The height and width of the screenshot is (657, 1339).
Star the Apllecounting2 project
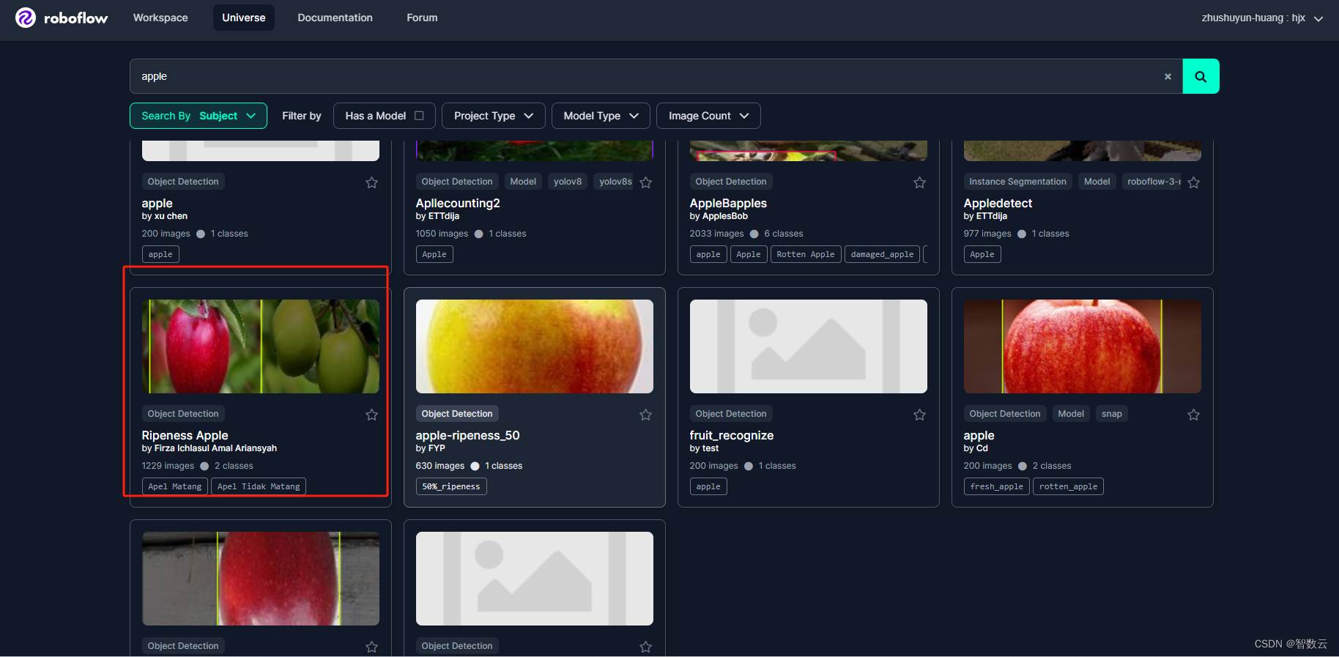pyautogui.click(x=645, y=182)
